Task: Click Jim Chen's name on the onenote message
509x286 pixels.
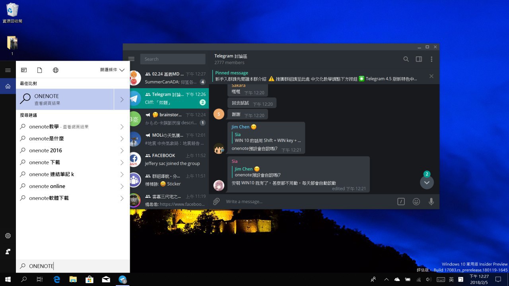Action: (x=241, y=127)
